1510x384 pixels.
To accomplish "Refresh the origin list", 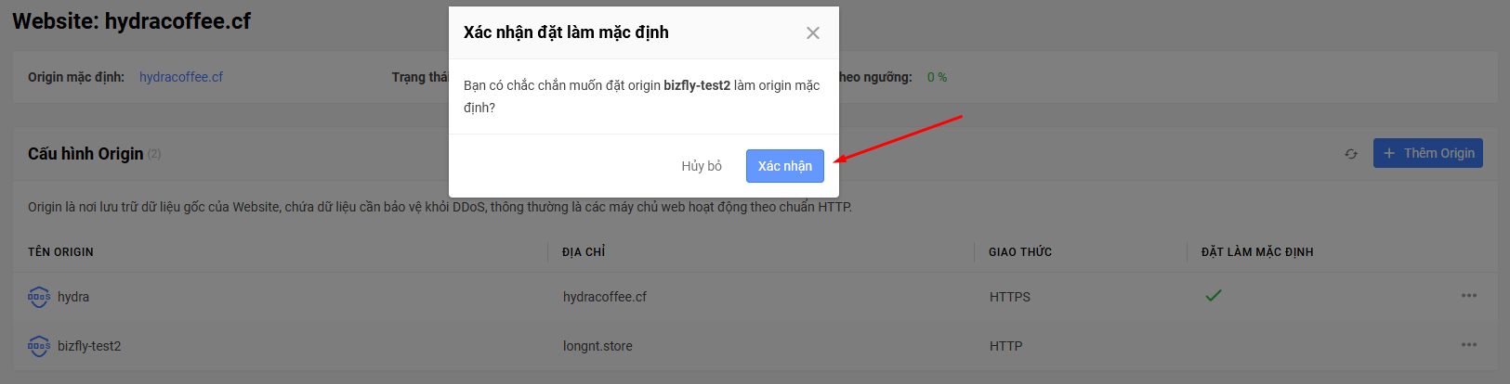I will [1351, 154].
